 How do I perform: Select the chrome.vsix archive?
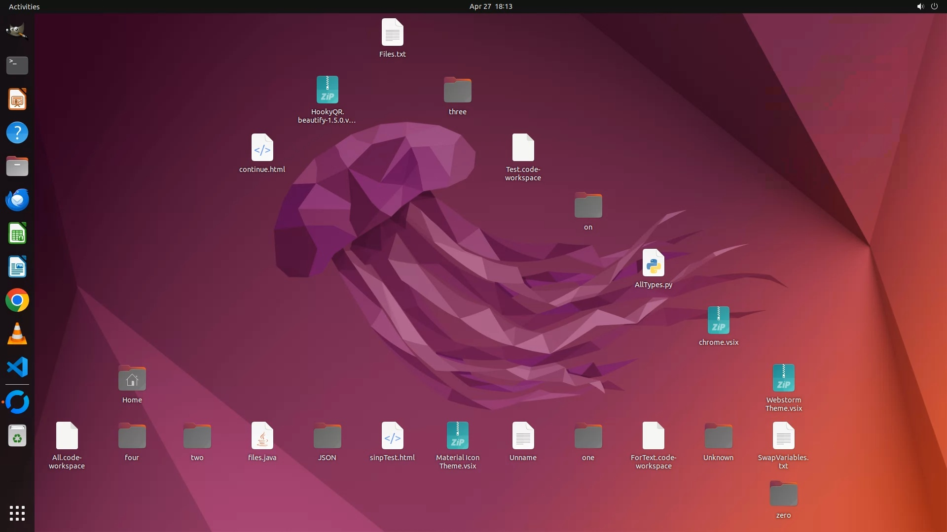coord(718,321)
